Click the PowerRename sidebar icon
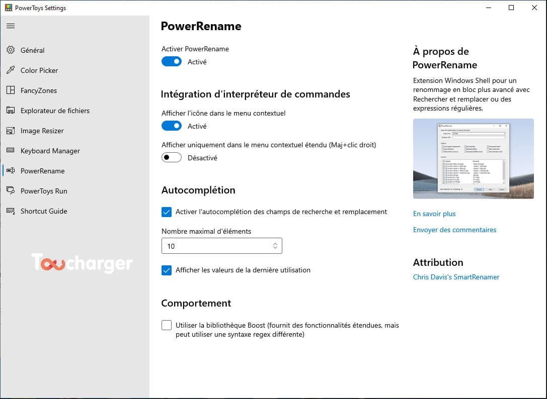This screenshot has width=547, height=399. (x=11, y=170)
